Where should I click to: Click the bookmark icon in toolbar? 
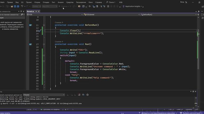108,6
